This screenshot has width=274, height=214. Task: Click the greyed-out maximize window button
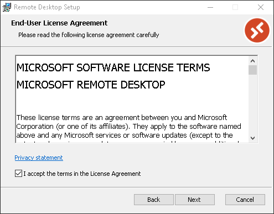235,7
